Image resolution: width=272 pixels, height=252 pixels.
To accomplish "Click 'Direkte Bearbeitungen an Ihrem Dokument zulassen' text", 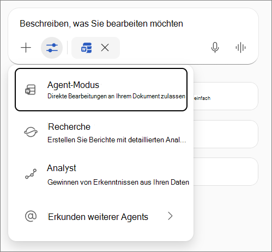I will (x=116, y=96).
